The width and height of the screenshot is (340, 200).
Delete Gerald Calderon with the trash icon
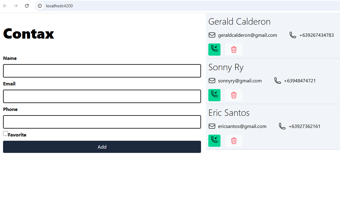pyautogui.click(x=234, y=50)
